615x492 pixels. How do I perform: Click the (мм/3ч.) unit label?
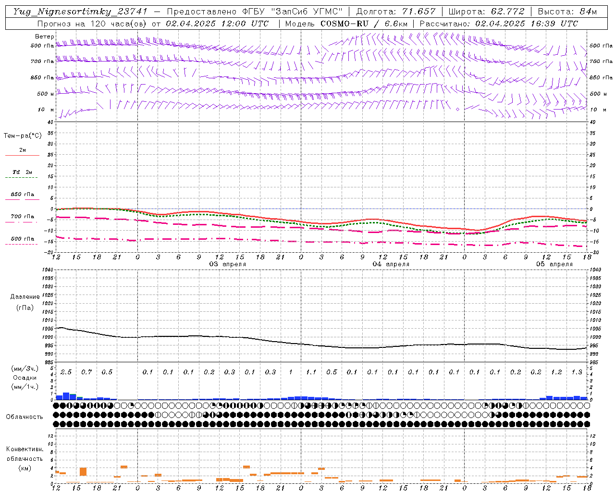24,369
